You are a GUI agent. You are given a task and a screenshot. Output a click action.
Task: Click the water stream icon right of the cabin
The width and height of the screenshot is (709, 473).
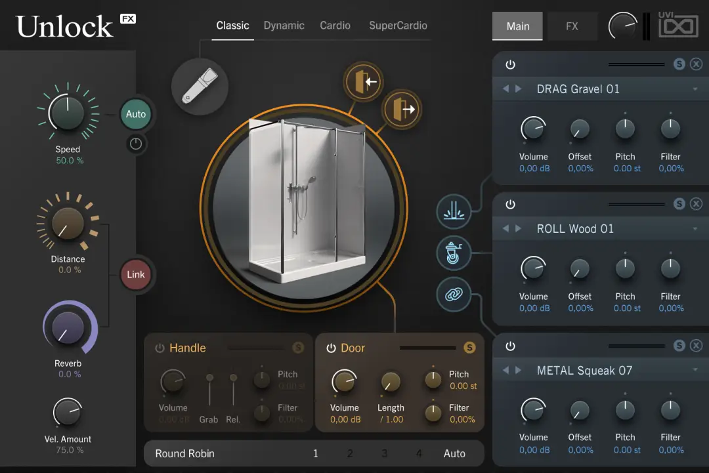[x=455, y=212]
